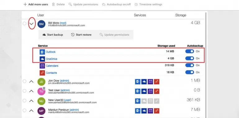The image size is (239, 118).
Task: Click Jon Dow's Contacts service icon
Action: 156,82
